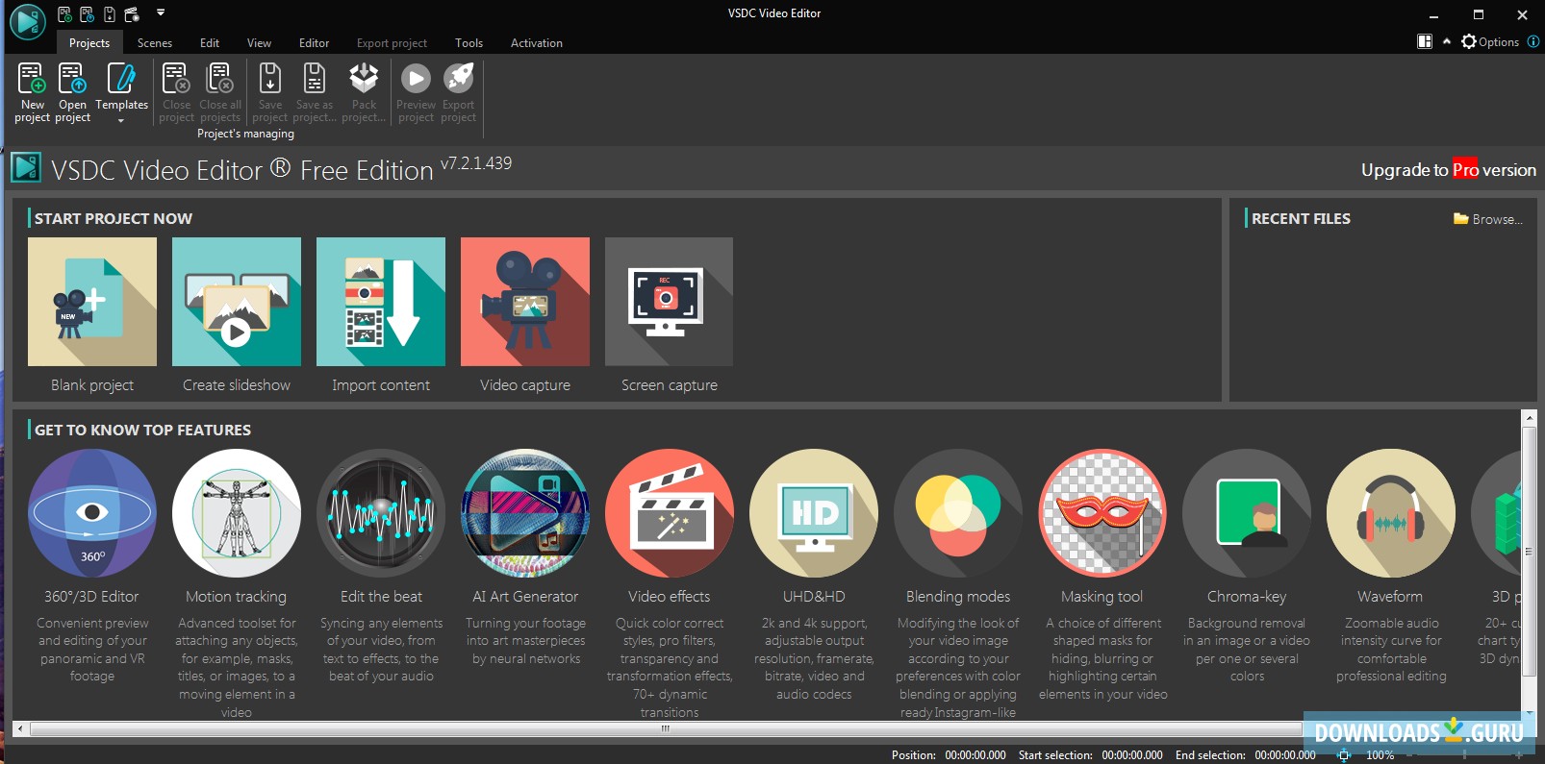
Task: Click the START PROJECT NOW heading
Action: pos(114,218)
